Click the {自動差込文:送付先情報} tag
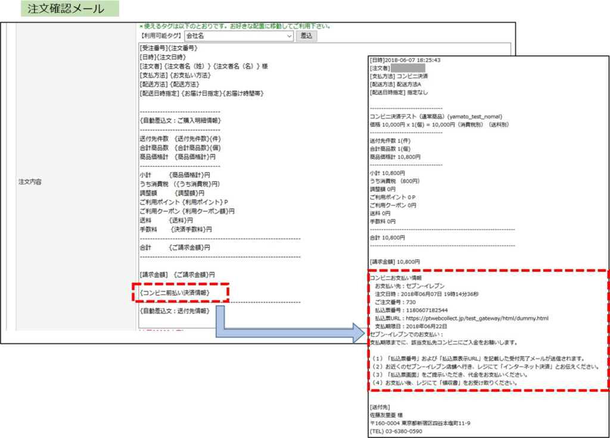 pos(175,311)
